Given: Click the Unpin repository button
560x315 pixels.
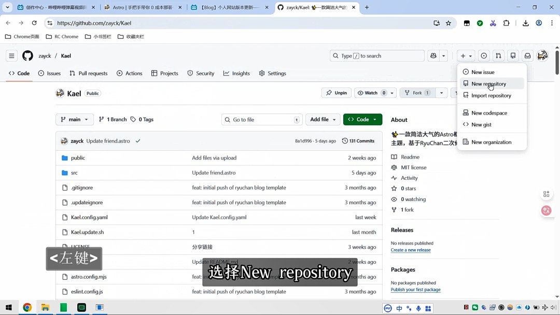Looking at the screenshot, I should (x=337, y=93).
